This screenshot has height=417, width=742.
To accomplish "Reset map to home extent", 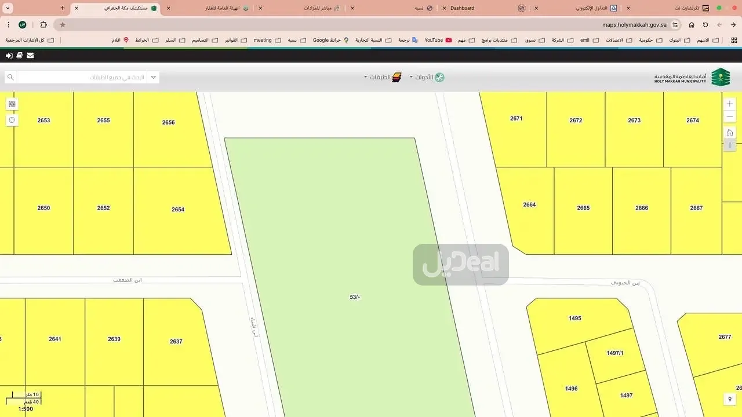I will click(730, 133).
